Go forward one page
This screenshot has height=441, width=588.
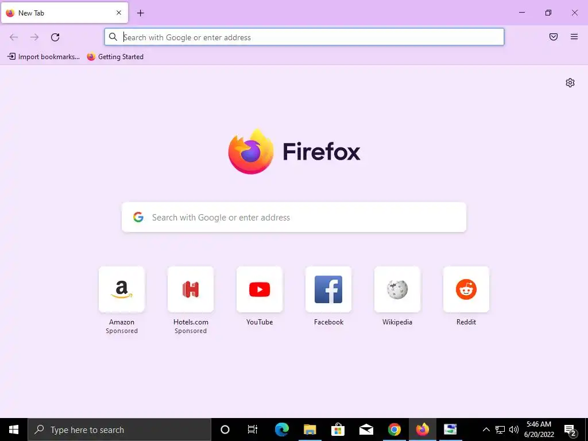(x=34, y=37)
